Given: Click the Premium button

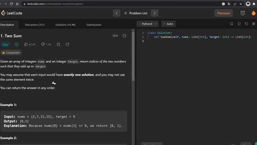Looking at the screenshot, I should (224, 13).
